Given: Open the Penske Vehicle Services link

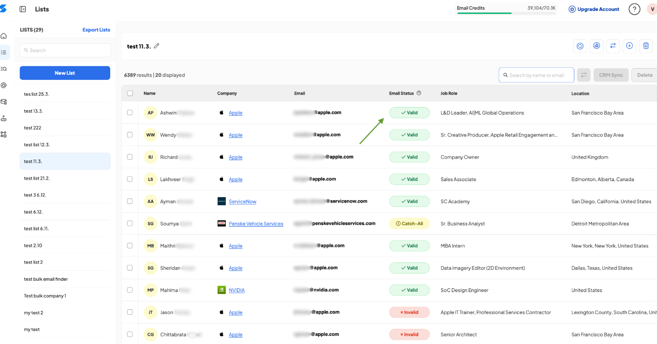Looking at the screenshot, I should tap(256, 224).
